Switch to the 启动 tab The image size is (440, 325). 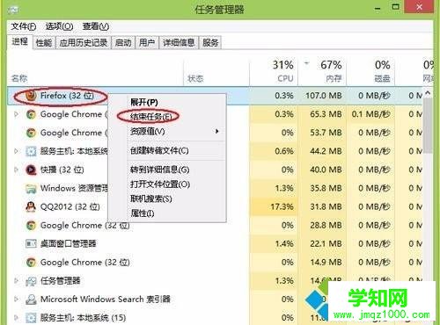click(x=123, y=43)
